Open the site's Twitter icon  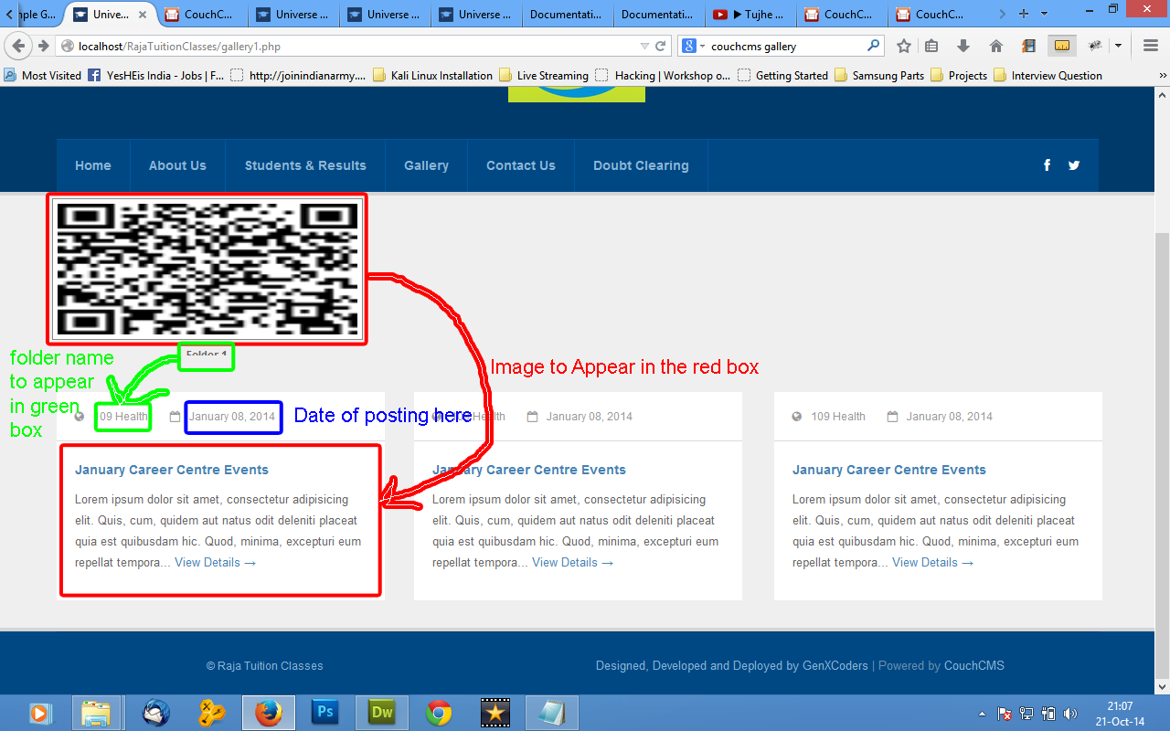click(1074, 165)
